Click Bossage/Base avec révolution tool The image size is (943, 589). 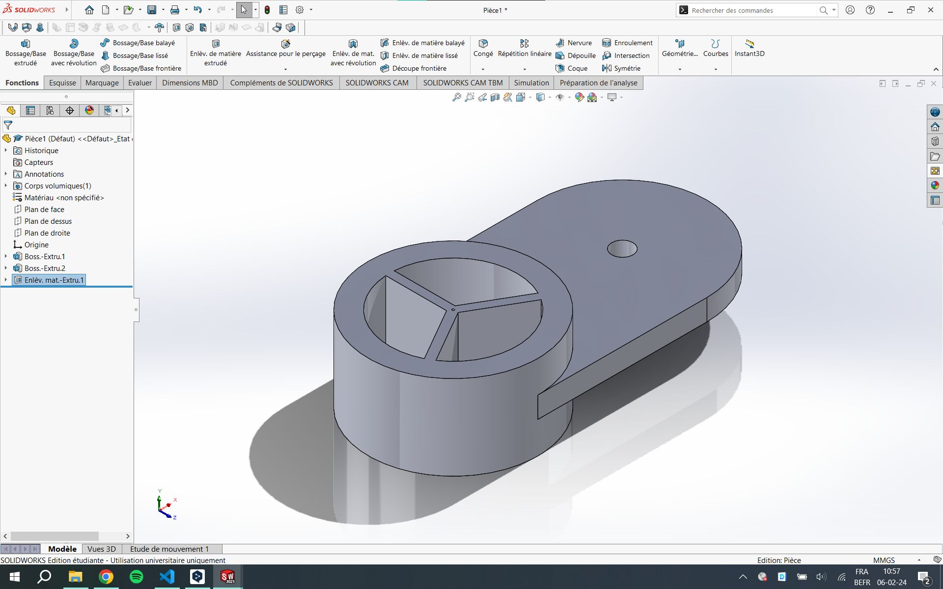(x=74, y=53)
